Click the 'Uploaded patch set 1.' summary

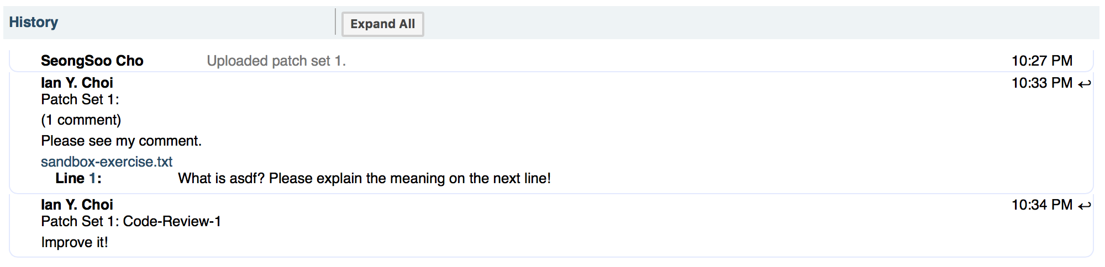click(276, 61)
